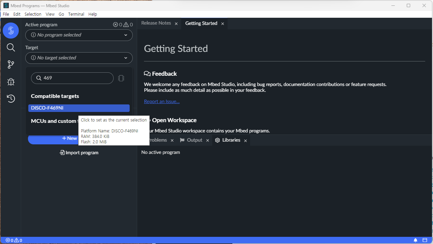Click the Mbed Studio logo in title bar
The image size is (433, 244).
point(6,5)
